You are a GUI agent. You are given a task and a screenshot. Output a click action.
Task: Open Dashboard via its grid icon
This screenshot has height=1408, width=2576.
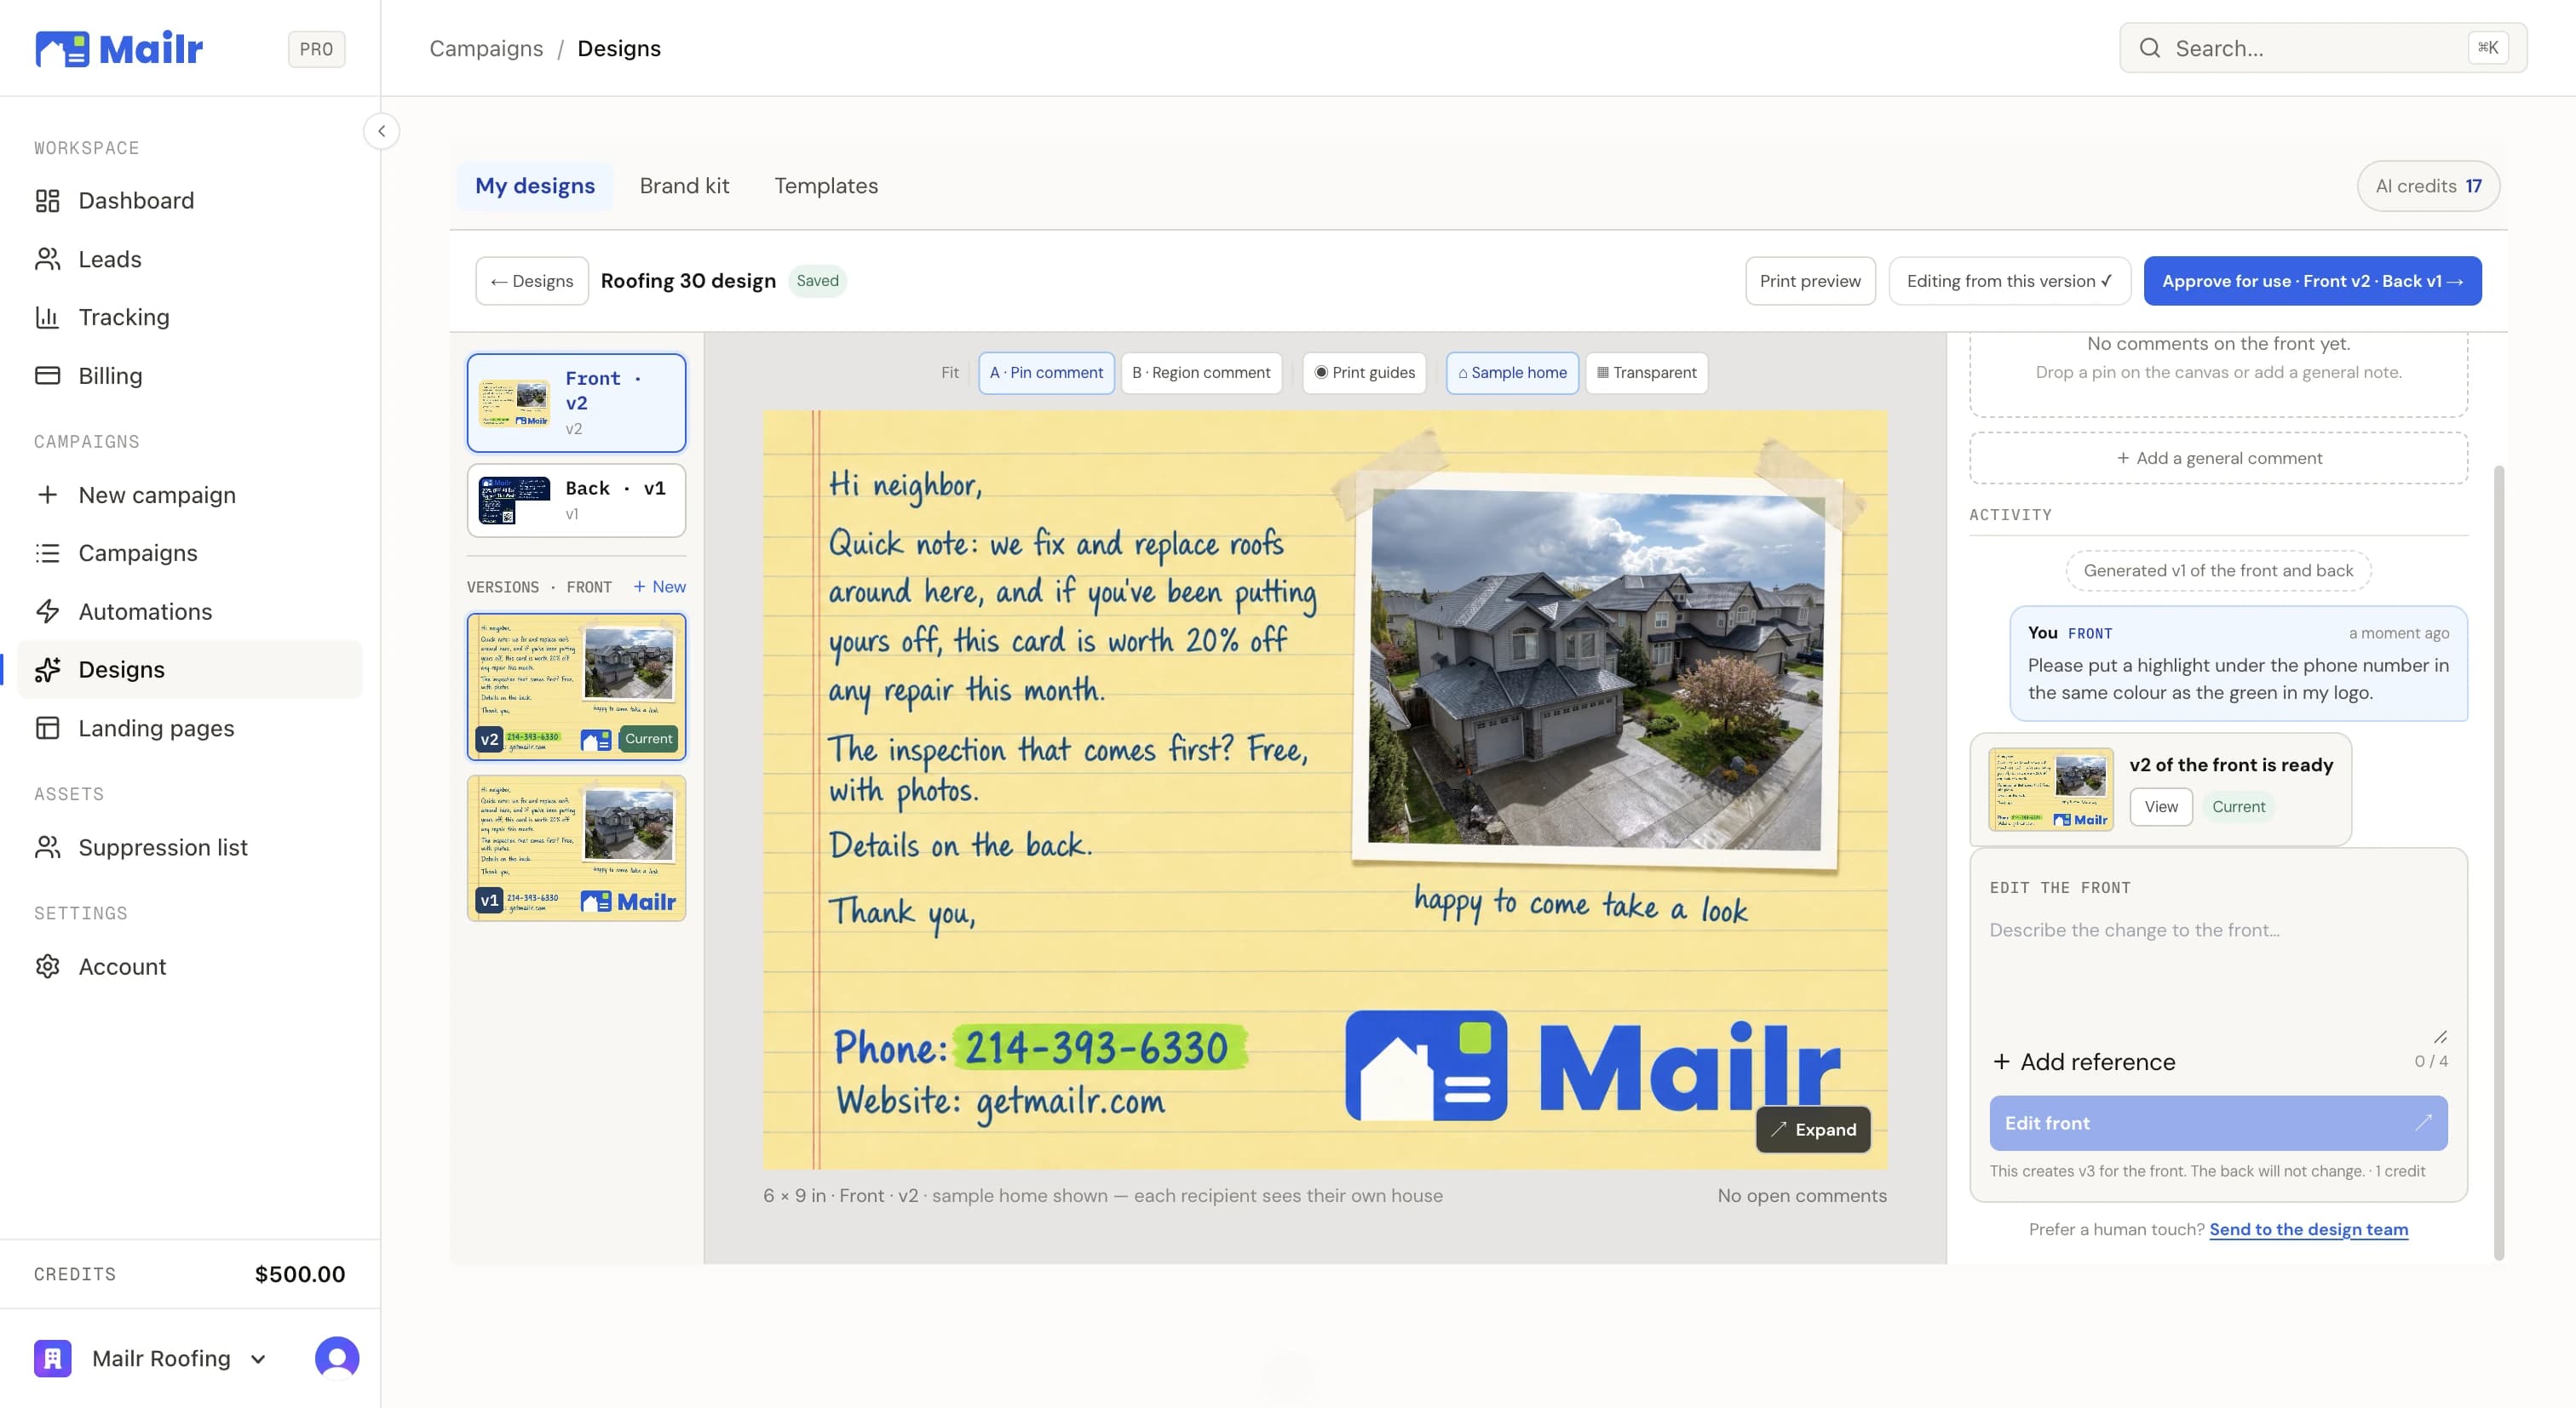coord(47,201)
